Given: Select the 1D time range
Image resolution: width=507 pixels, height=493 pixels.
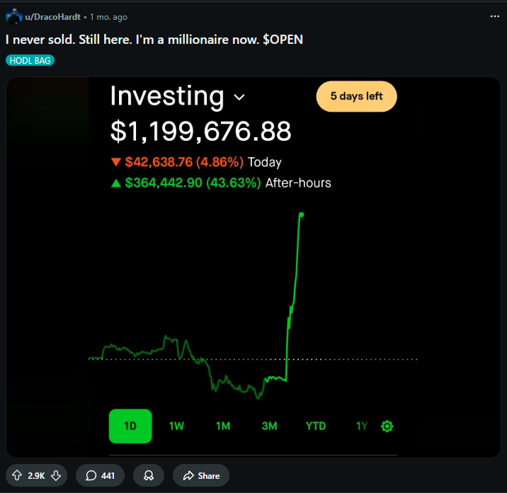Looking at the screenshot, I should point(130,426).
